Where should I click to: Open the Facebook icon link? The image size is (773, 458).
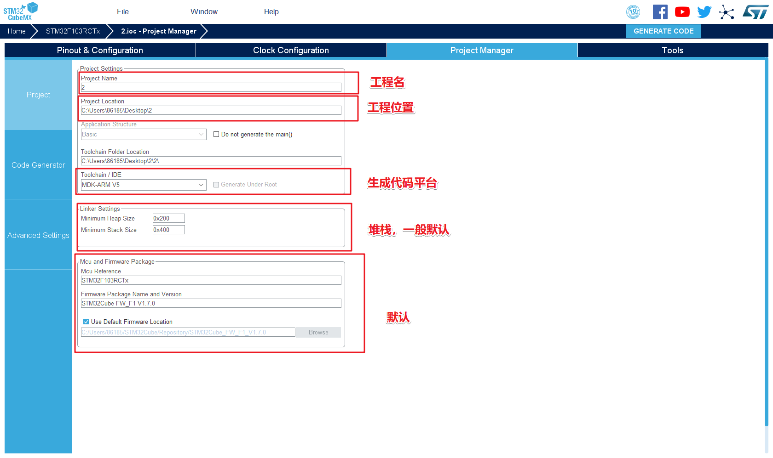coord(660,12)
